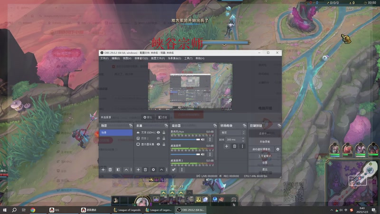380x214 pixels.
Task: Mute the 麦克风/Aux audio channel
Action: tap(203, 139)
